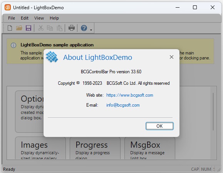223x173 pixels.
Task: Click the Paste clipboard icon
Action: [x=59, y=28]
